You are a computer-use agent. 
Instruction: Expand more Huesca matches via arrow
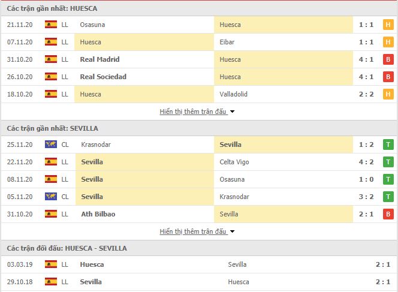pyautogui.click(x=232, y=112)
